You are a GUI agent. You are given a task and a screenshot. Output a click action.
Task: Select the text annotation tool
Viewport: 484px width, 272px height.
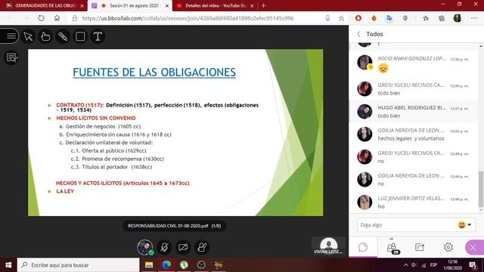click(x=98, y=36)
